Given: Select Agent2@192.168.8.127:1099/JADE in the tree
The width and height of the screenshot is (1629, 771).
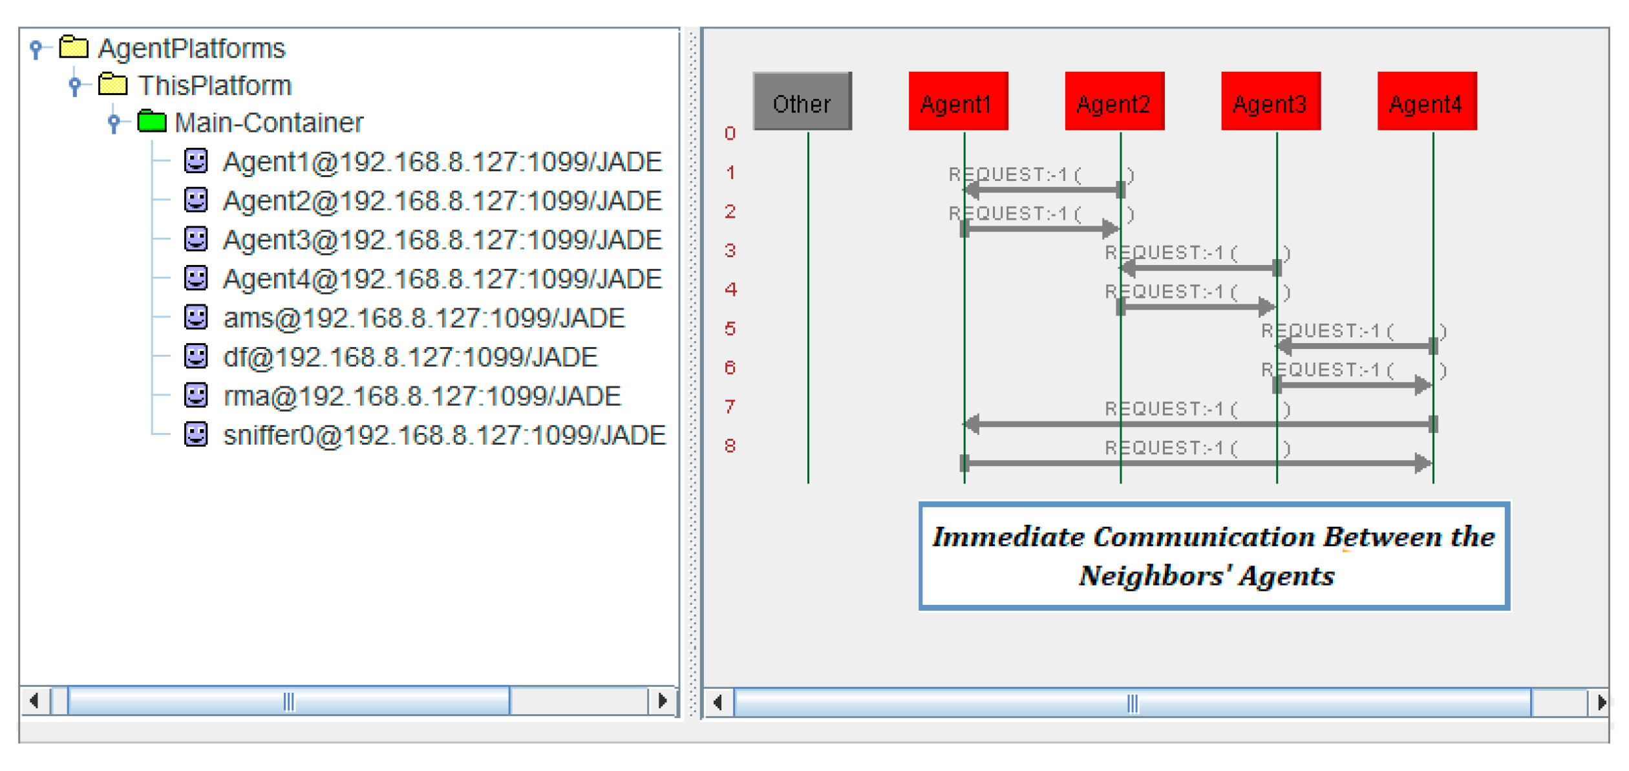Looking at the screenshot, I should click(x=442, y=201).
